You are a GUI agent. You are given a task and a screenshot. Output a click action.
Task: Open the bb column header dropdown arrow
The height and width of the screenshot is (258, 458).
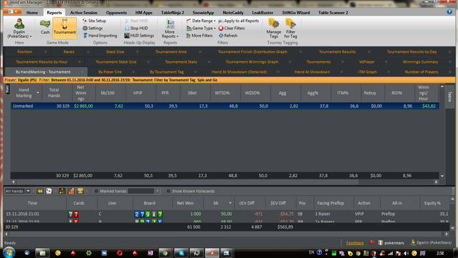pyautogui.click(x=230, y=203)
